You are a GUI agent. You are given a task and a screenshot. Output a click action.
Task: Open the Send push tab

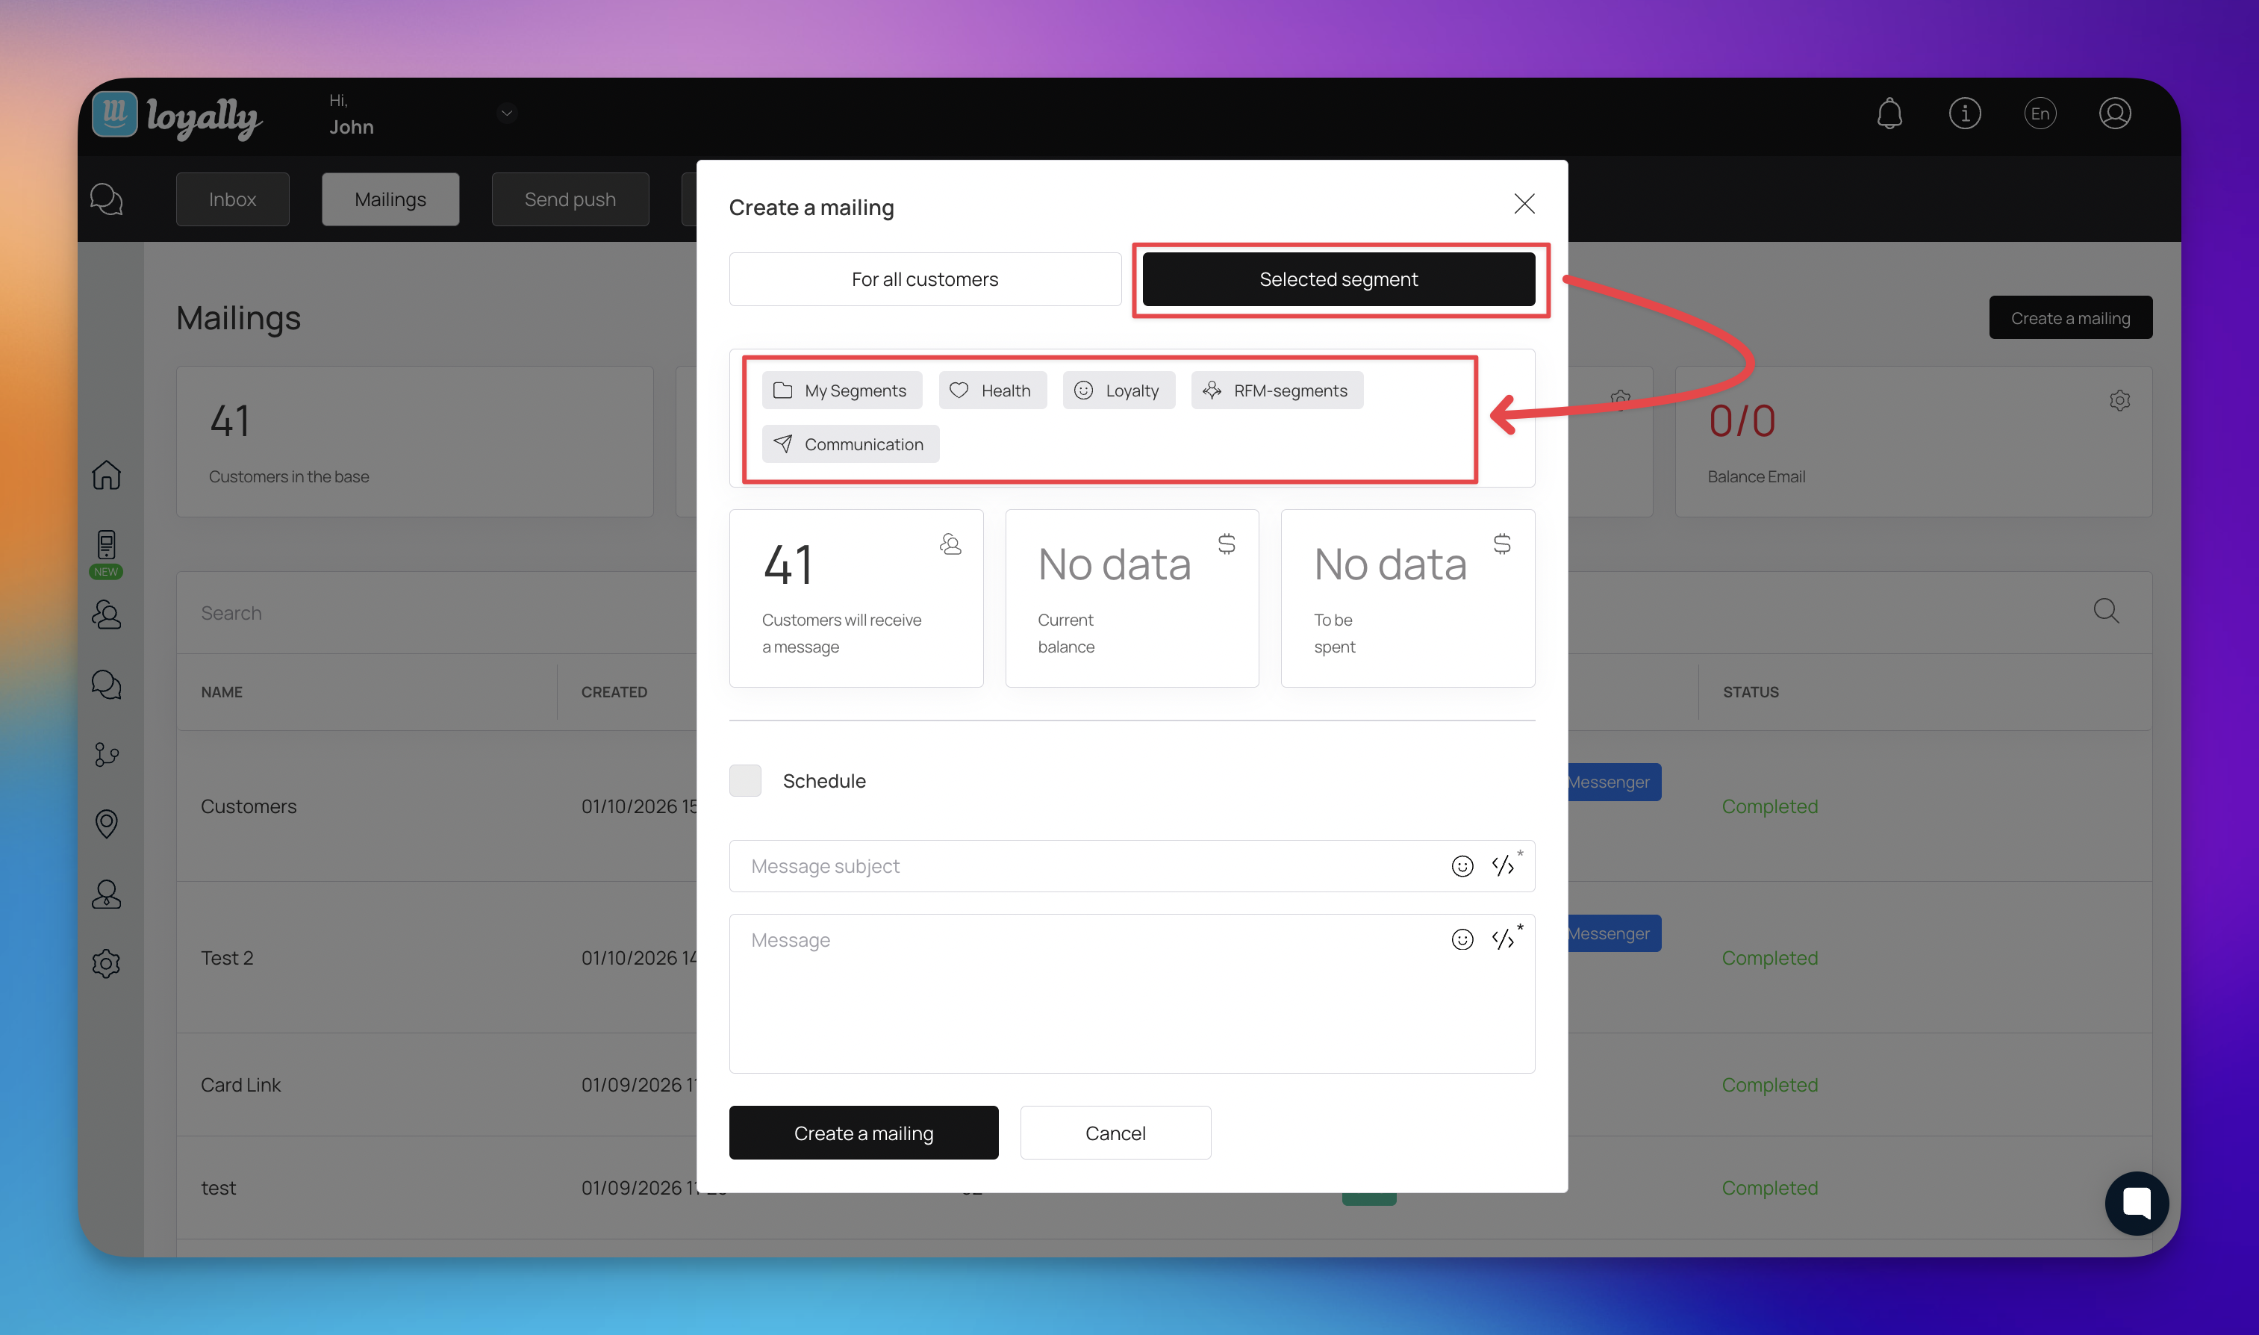pos(570,199)
